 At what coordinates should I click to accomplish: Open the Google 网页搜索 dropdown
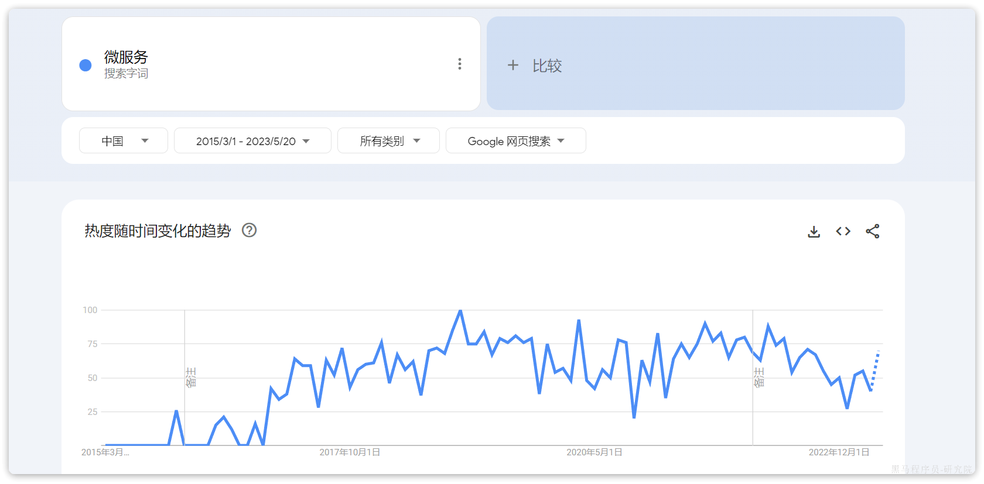point(515,141)
